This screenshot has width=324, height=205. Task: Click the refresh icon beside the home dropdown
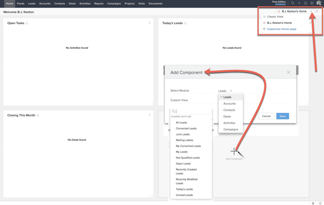pos(317,11)
